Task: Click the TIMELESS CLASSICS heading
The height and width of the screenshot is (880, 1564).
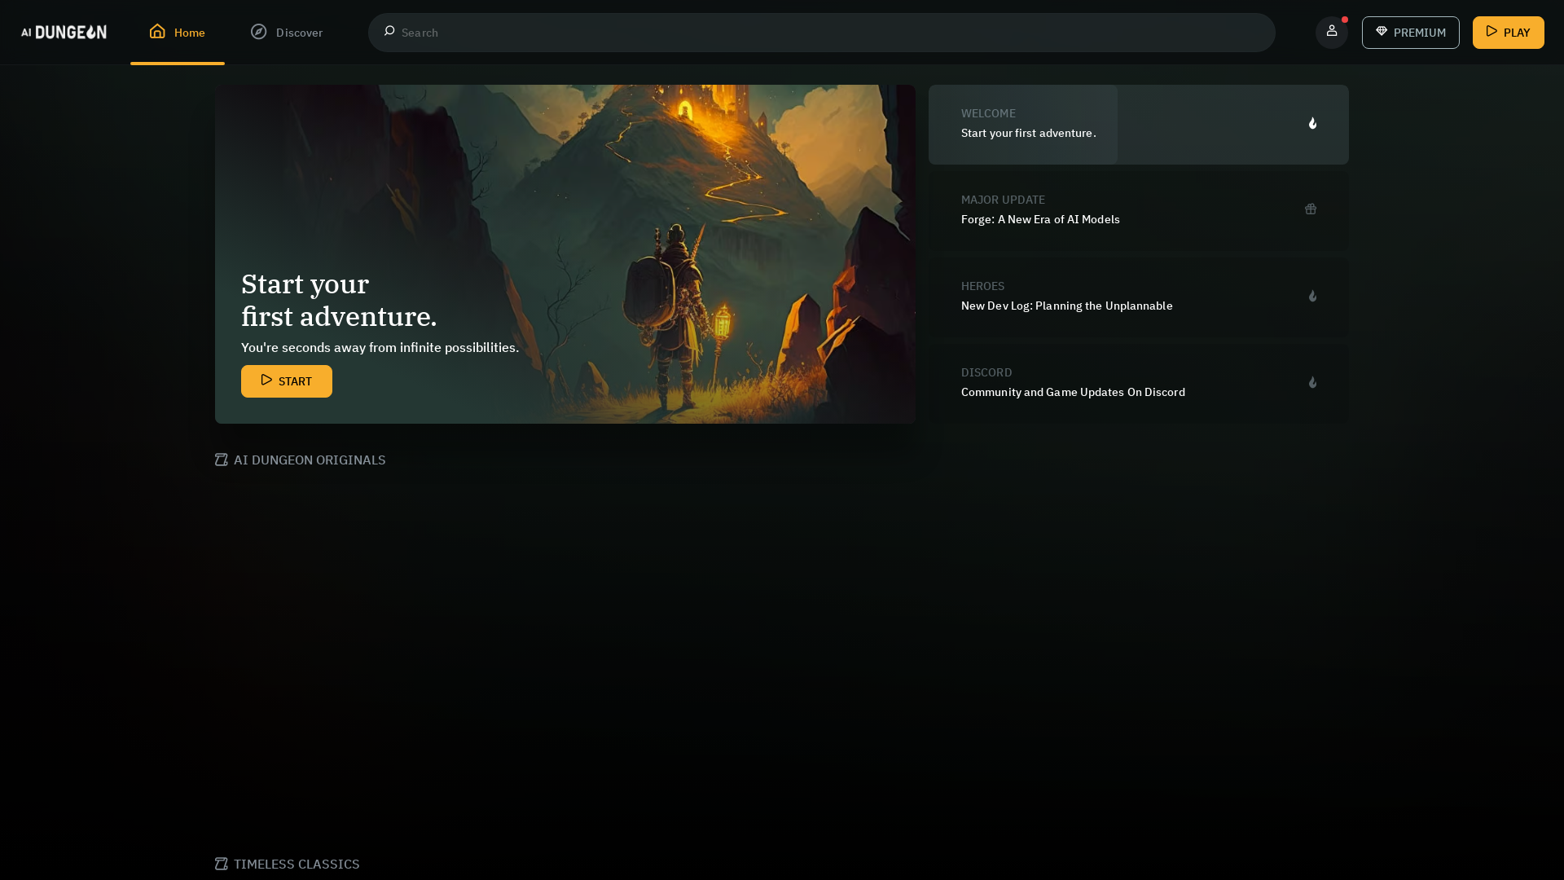Action: click(297, 864)
